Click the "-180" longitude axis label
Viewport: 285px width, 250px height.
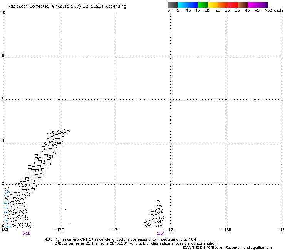click(4, 230)
